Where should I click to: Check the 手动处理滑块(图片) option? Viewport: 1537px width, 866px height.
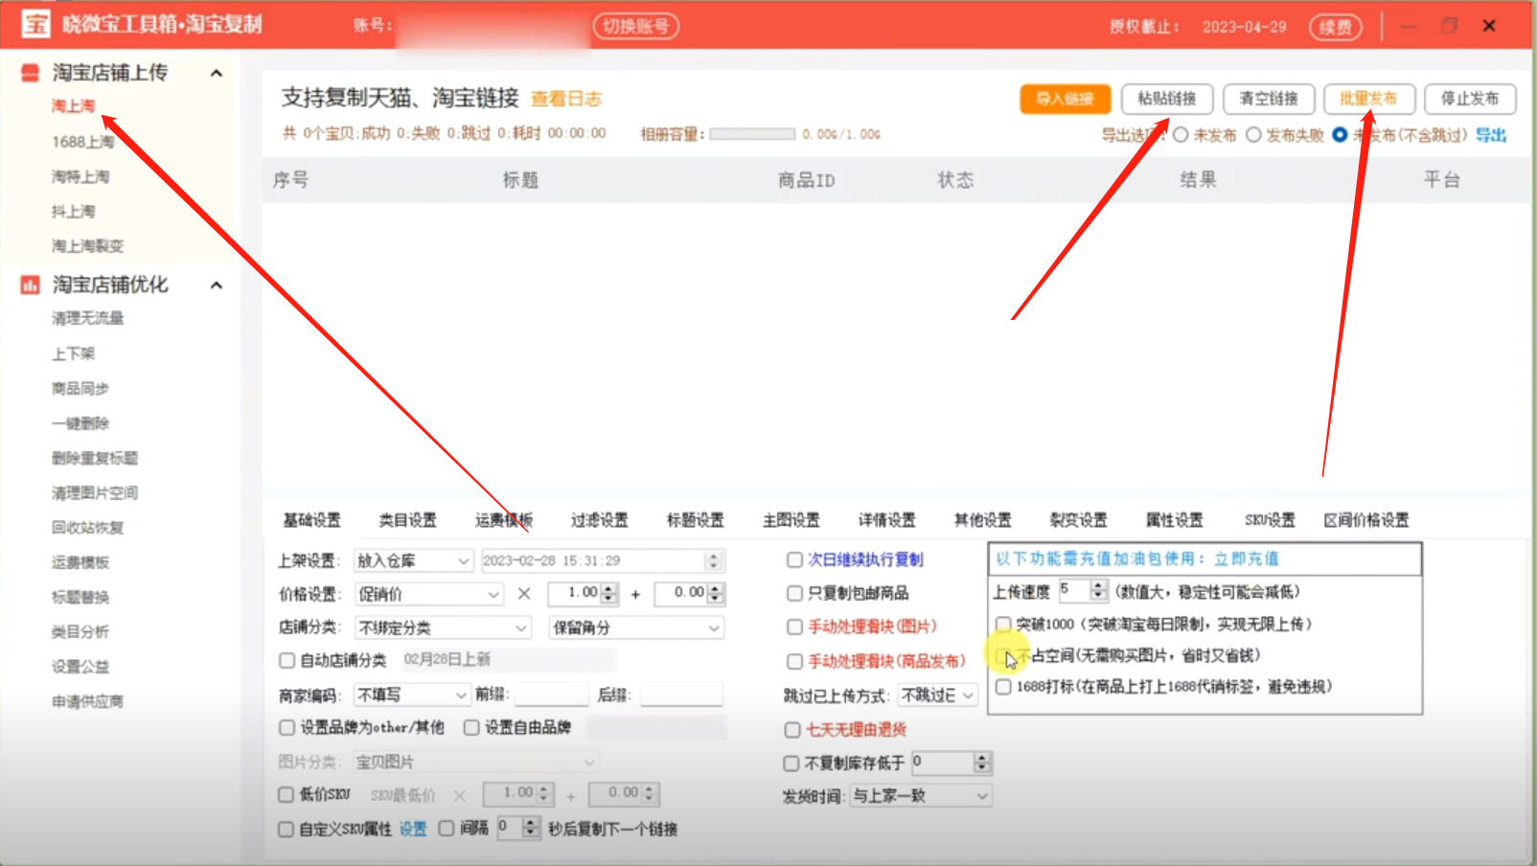coord(794,627)
